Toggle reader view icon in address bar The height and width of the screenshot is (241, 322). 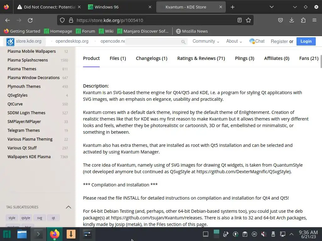tap(239, 20)
